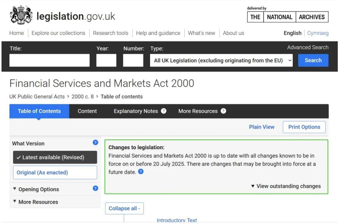Screen dimensions: 339x224
Task: Click the royal coat of arms logo
Action: point(21,15)
